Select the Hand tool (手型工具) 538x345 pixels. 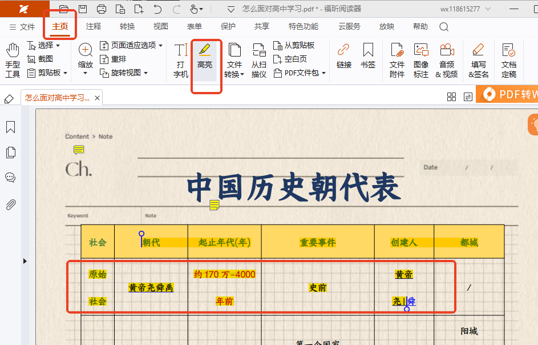coord(13,61)
